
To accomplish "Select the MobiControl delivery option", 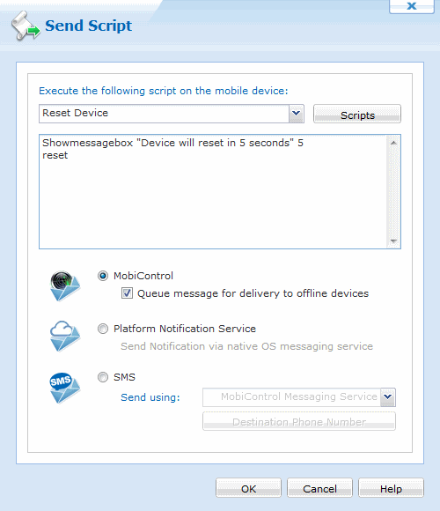I will tap(103, 276).
